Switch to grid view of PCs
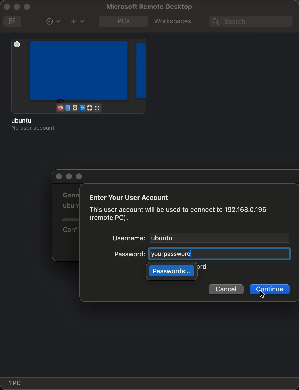Screen dimensions: 299x390 [12, 21]
